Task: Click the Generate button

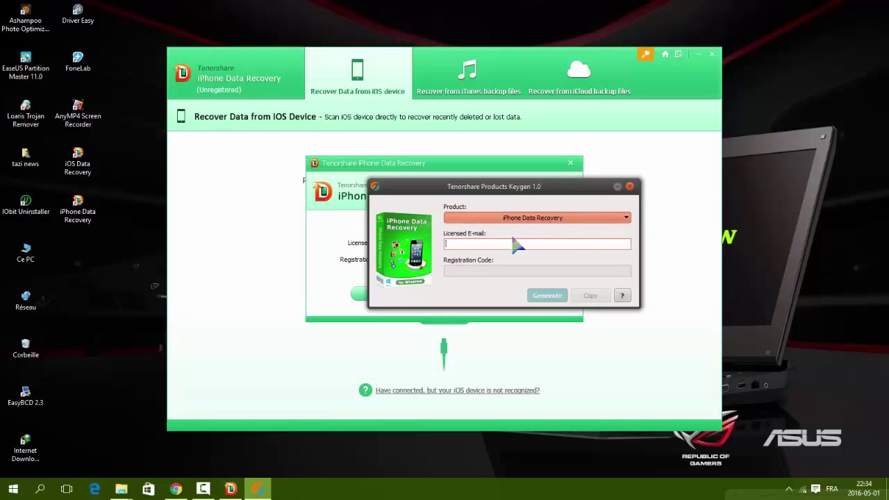Action: tap(547, 296)
